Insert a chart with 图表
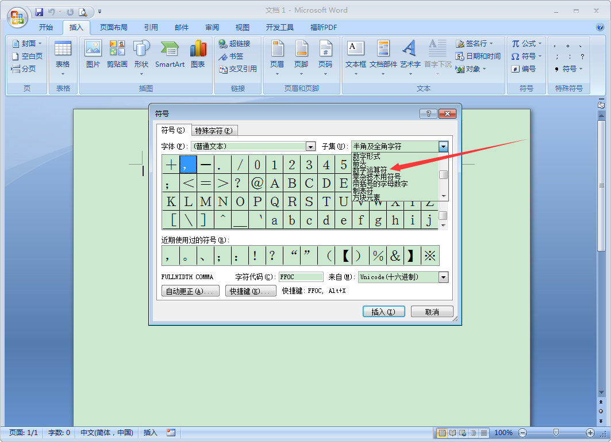The width and height of the screenshot is (611, 442). [198, 55]
